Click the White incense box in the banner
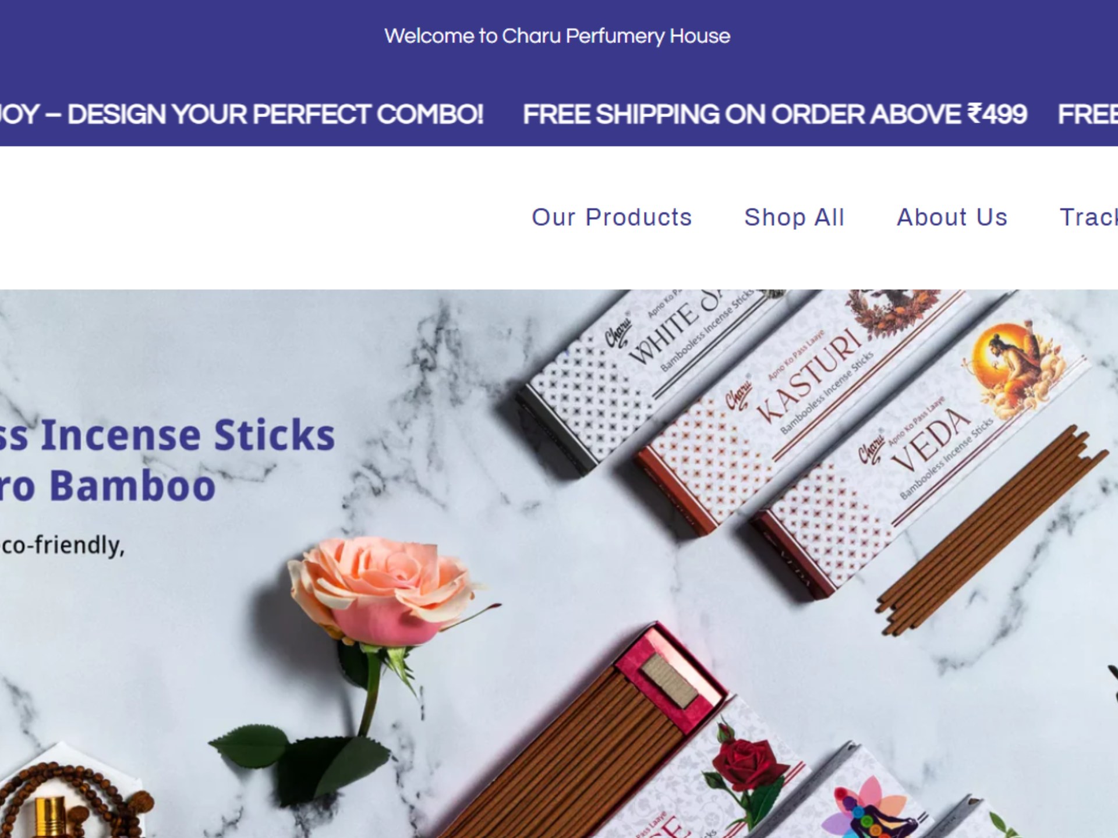The height and width of the screenshot is (838, 1118). 646,372
